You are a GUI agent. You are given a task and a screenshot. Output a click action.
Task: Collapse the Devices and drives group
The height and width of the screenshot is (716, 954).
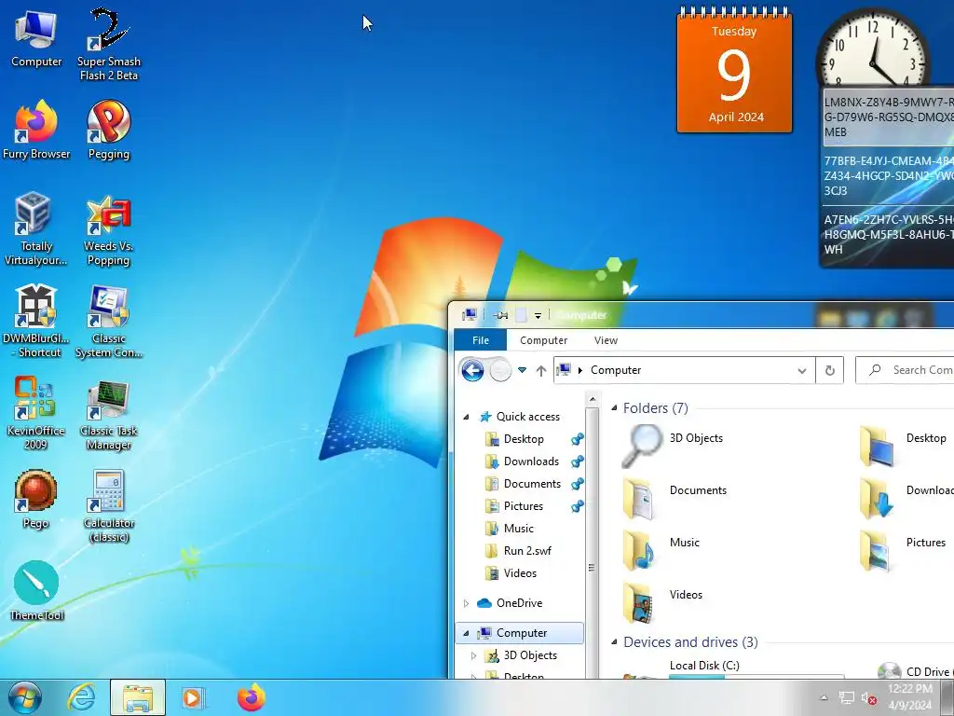[x=614, y=642]
